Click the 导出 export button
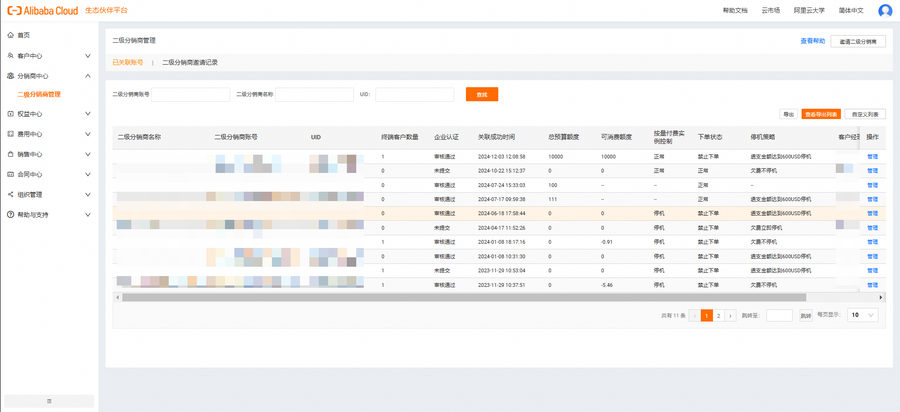900x412 pixels. coord(788,114)
